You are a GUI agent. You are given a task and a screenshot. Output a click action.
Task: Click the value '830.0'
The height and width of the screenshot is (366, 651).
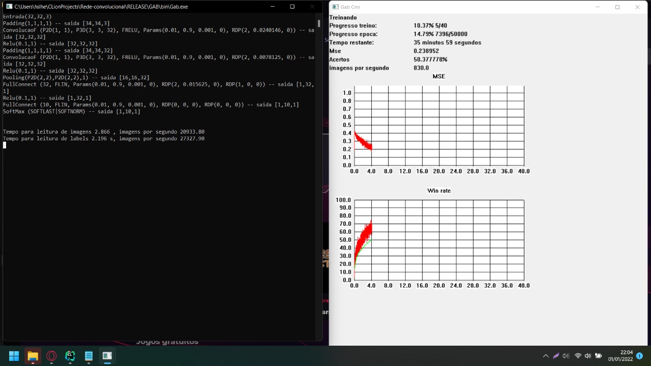[421, 68]
